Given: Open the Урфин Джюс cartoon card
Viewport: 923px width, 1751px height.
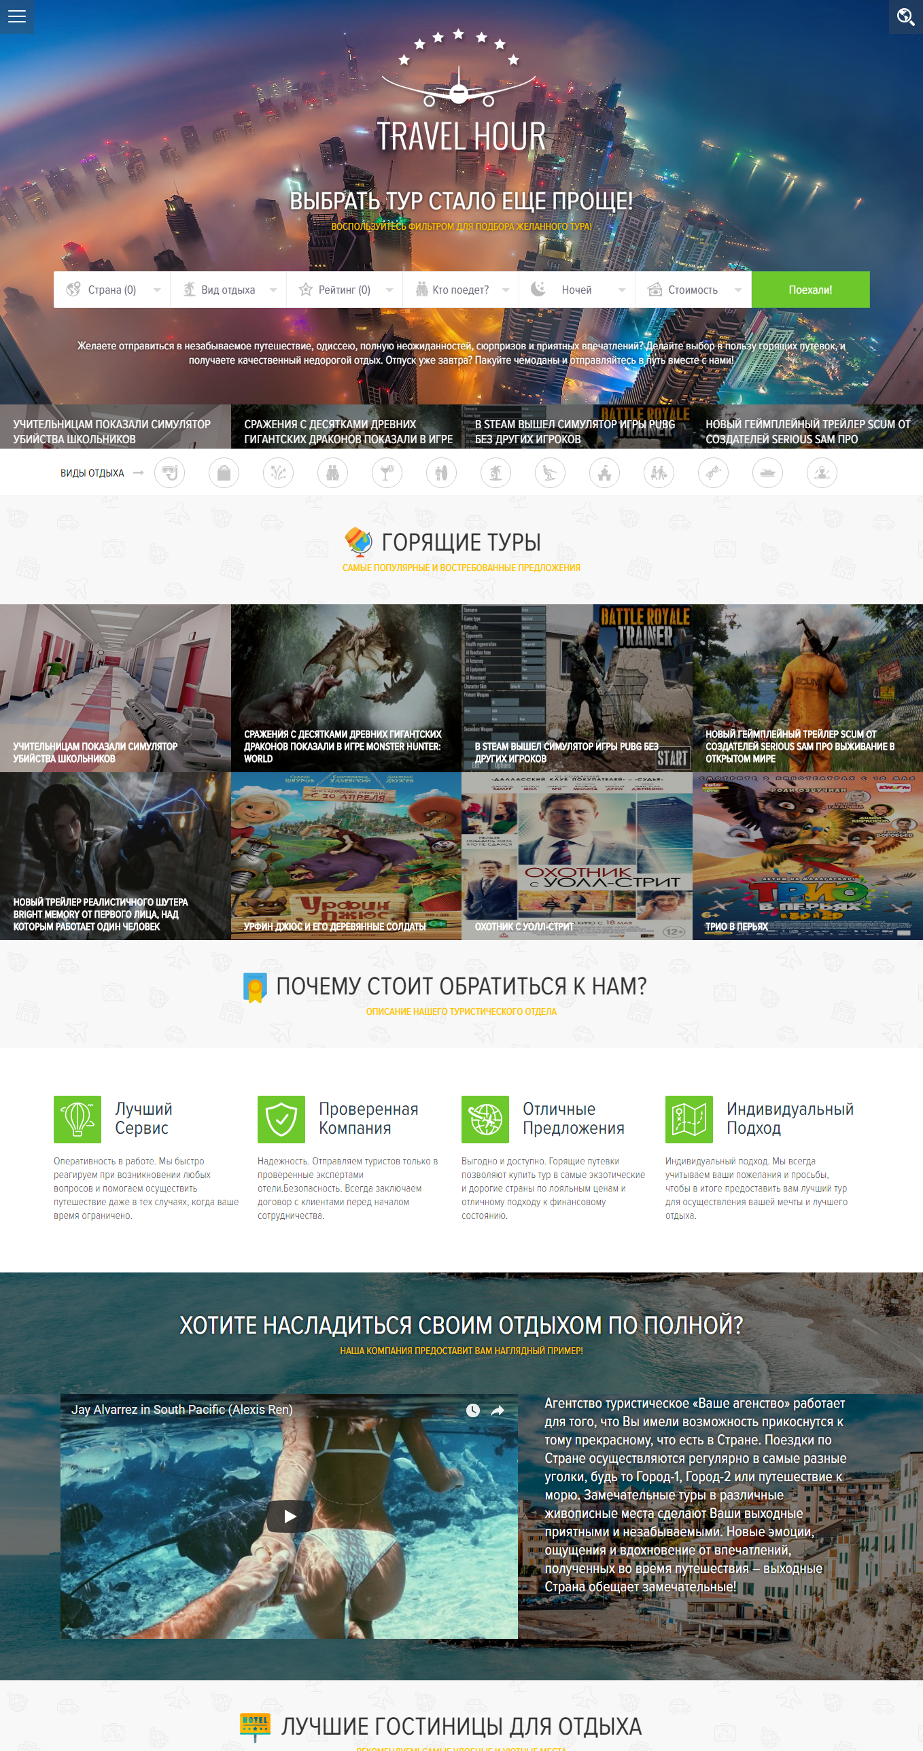Looking at the screenshot, I should (x=346, y=856).
